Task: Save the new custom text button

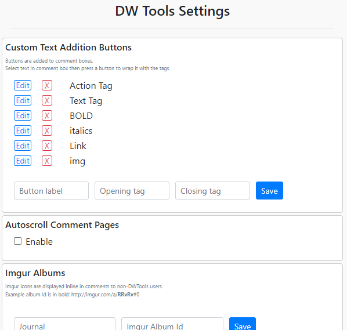Action: click(x=270, y=191)
